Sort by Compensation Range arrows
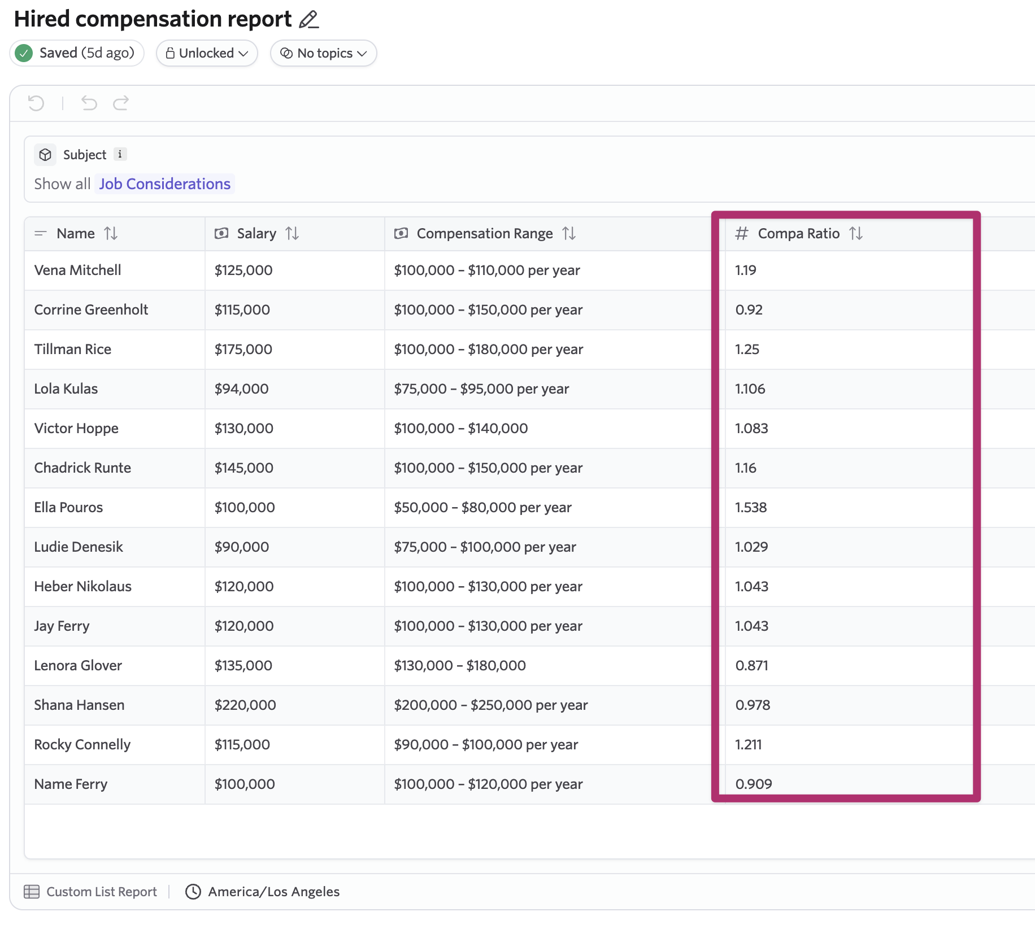 (569, 233)
